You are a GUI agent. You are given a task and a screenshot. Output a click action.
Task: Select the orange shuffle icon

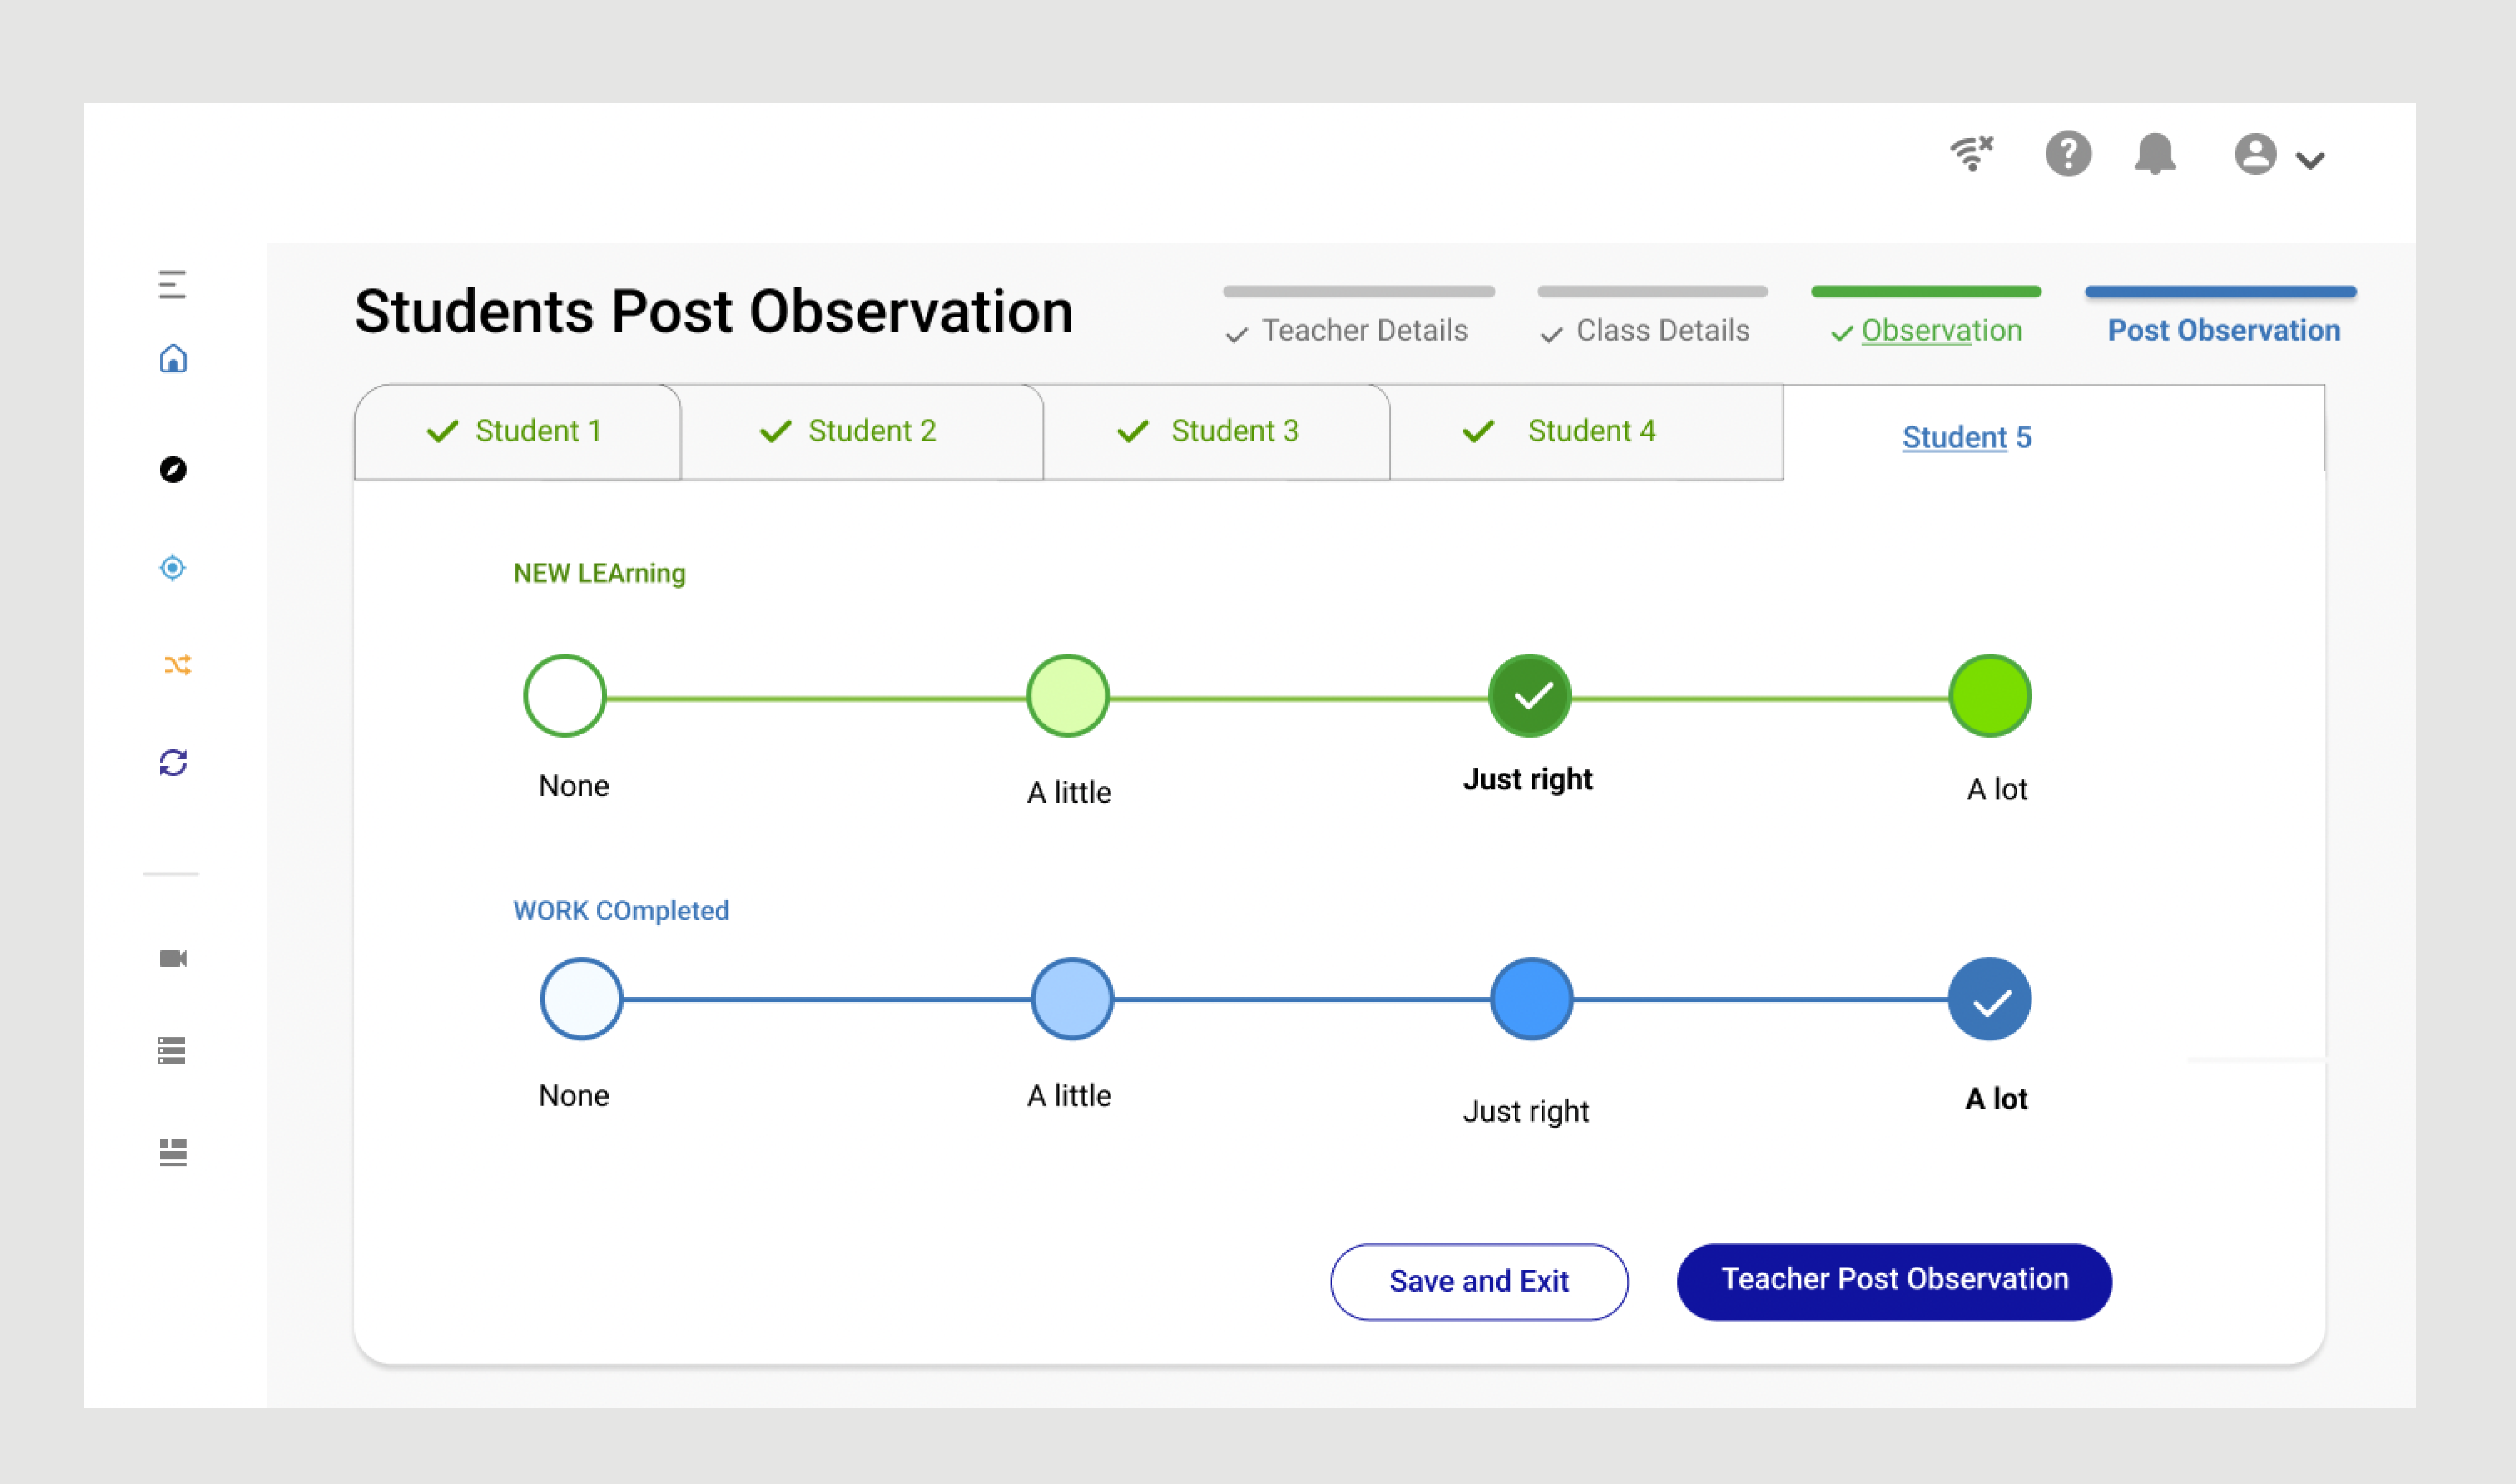(177, 665)
